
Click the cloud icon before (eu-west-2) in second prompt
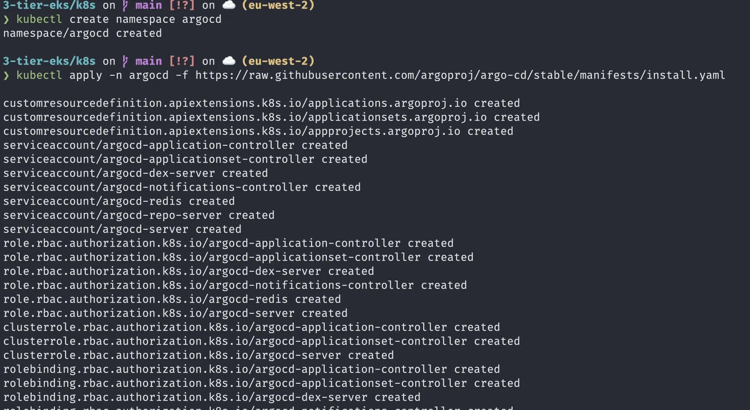(x=229, y=61)
